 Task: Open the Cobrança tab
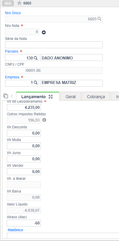(x=96, y=97)
